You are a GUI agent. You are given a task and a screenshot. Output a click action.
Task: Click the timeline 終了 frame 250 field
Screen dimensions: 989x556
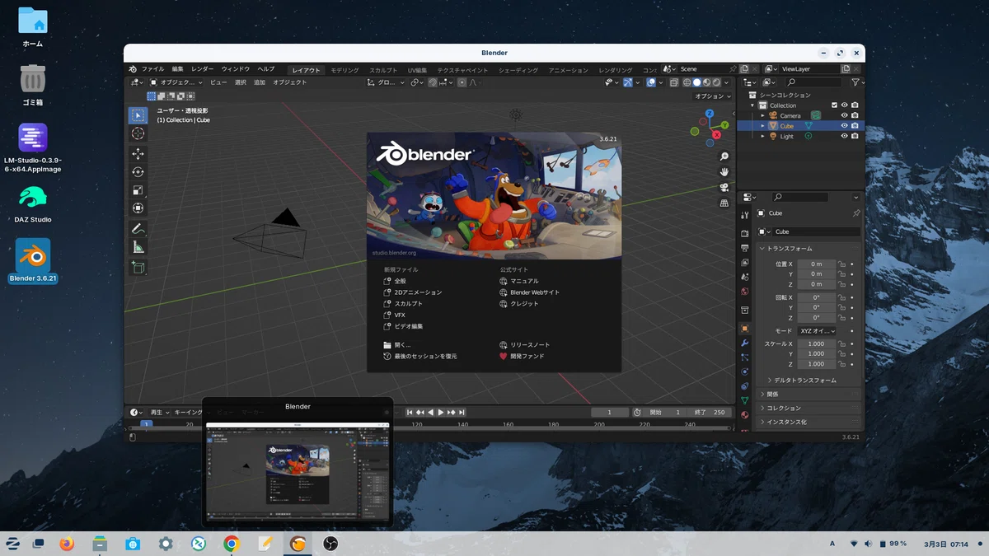coord(711,412)
